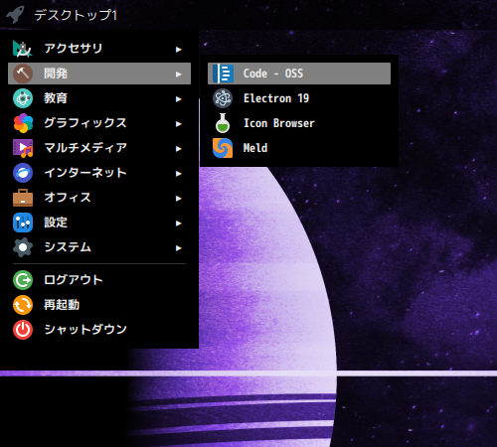
Task: Expand the システム submenu arrow
Action: 179,248
